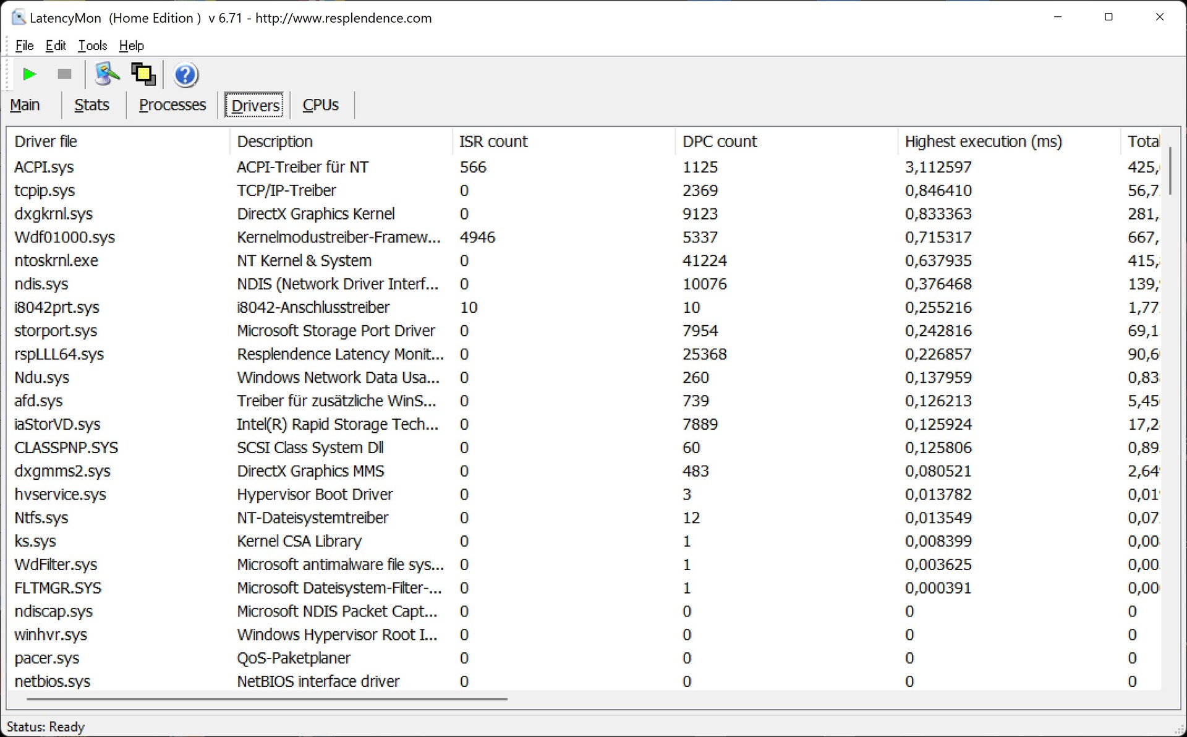
Task: Sort list by ISR count header
Action: (x=493, y=142)
